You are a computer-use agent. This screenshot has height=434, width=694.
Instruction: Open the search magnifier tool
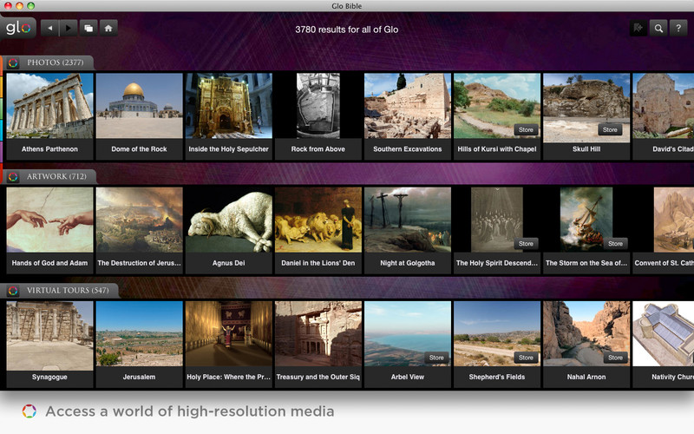pyautogui.click(x=659, y=29)
